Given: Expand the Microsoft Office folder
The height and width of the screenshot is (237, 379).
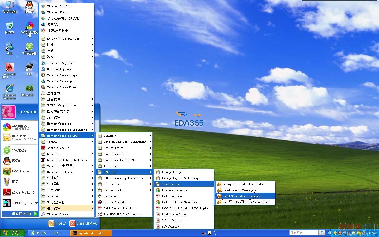Looking at the screenshot, I should (67, 172).
